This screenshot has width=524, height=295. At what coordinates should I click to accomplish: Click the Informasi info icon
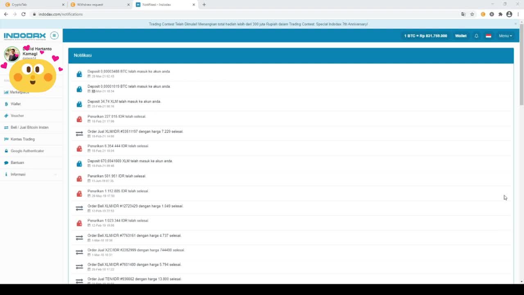point(6,175)
